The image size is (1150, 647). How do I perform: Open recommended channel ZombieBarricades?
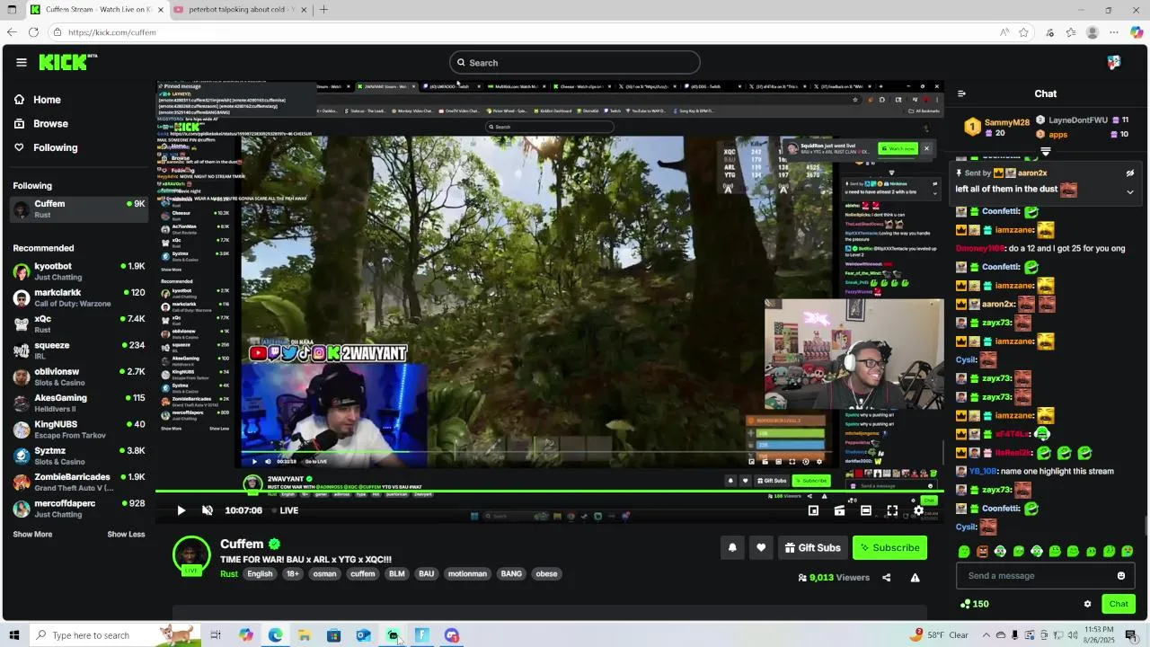pos(79,482)
